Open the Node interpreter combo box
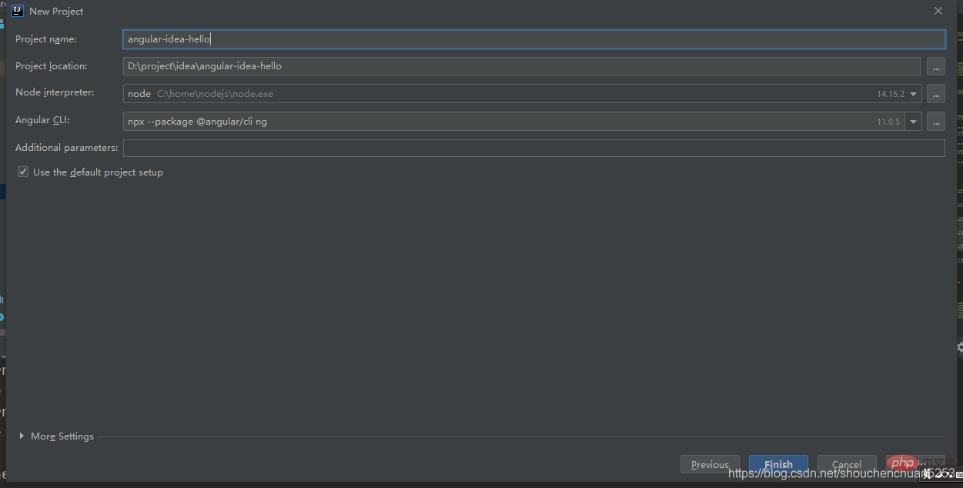Image resolution: width=963 pixels, height=488 pixels. 522,94
